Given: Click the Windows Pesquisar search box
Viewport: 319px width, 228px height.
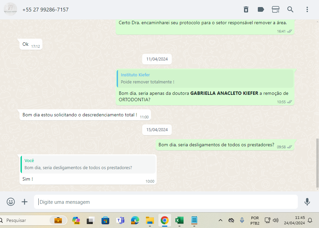Looking at the screenshot, I should [27, 220].
